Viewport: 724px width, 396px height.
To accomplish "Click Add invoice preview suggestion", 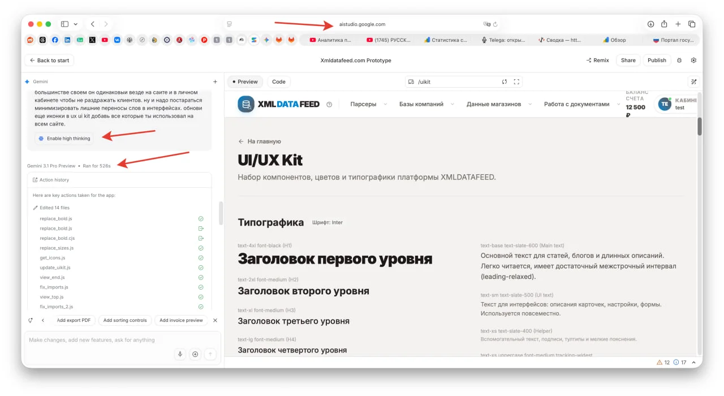I will 181,320.
